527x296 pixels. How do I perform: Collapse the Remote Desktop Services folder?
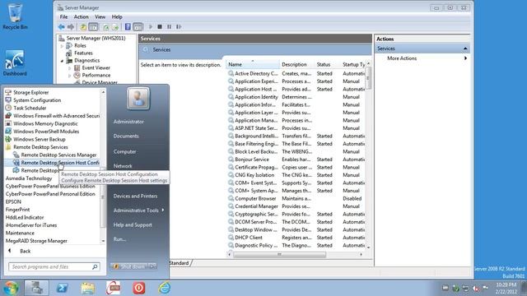tap(40, 147)
